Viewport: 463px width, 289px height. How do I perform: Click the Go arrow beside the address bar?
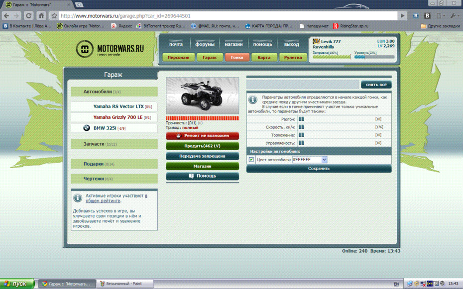pyautogui.click(x=402, y=15)
